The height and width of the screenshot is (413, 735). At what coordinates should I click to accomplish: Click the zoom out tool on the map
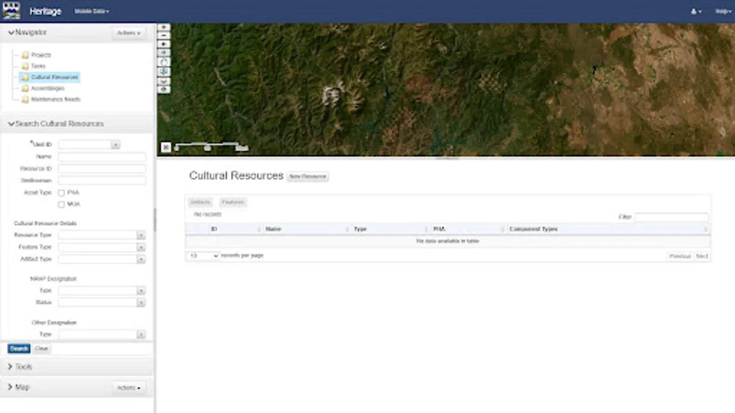(x=164, y=35)
